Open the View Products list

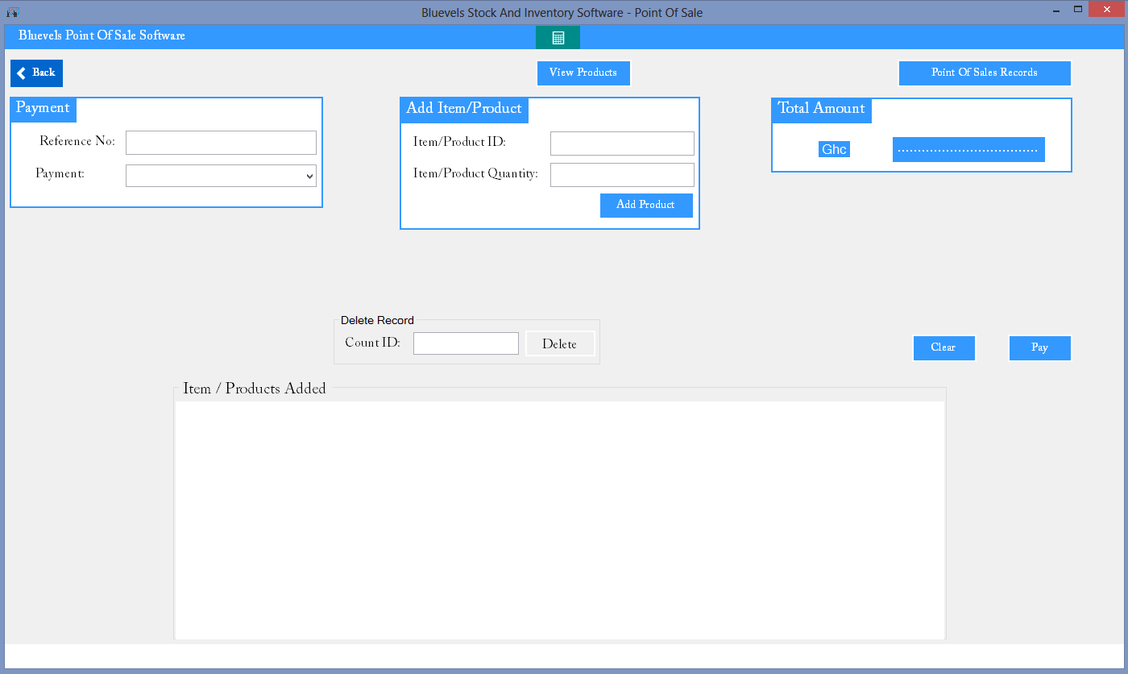(583, 73)
